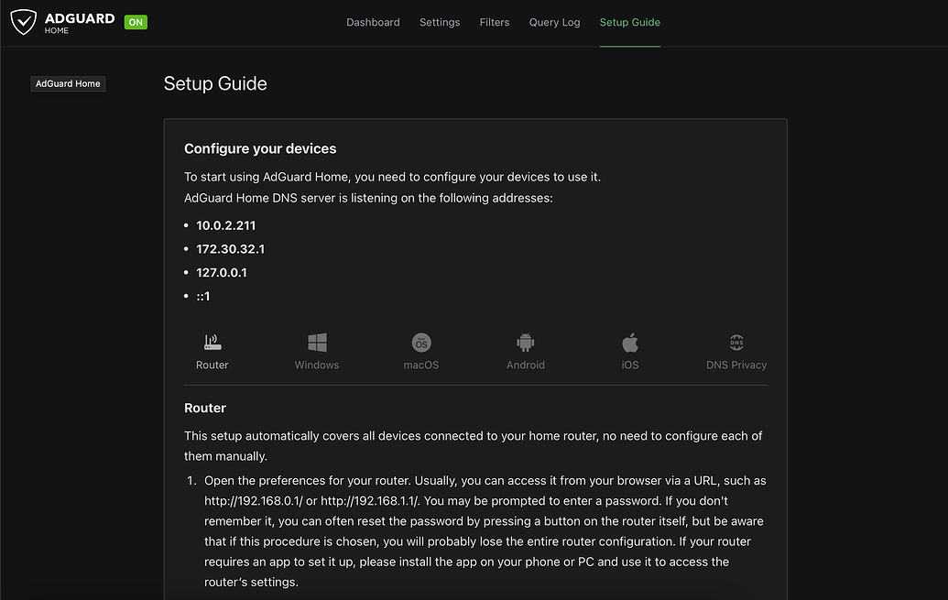Select the Windows logo icon
948x600 pixels.
pyautogui.click(x=317, y=343)
